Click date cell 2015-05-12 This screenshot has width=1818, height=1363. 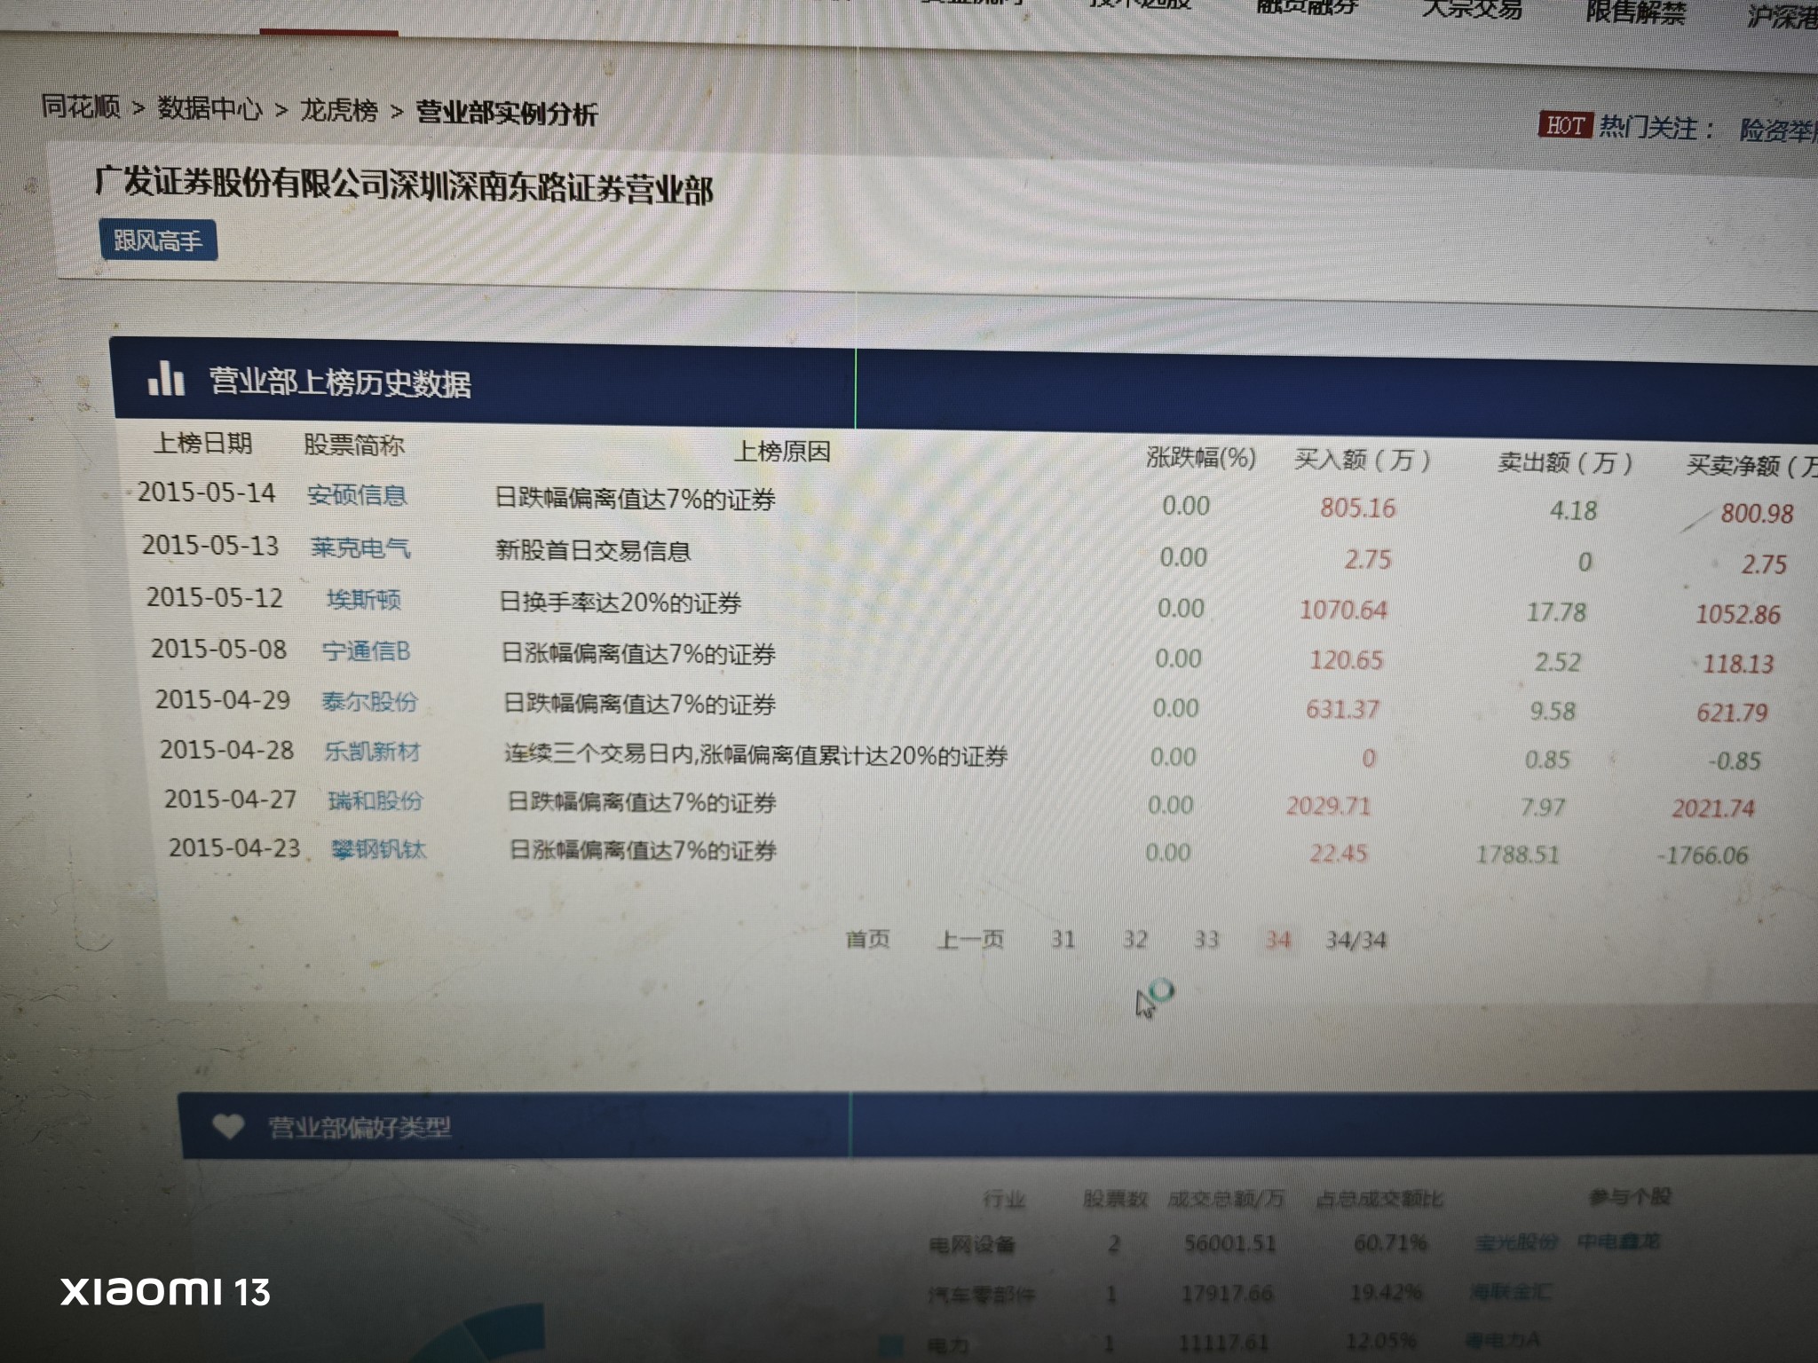[x=215, y=597]
